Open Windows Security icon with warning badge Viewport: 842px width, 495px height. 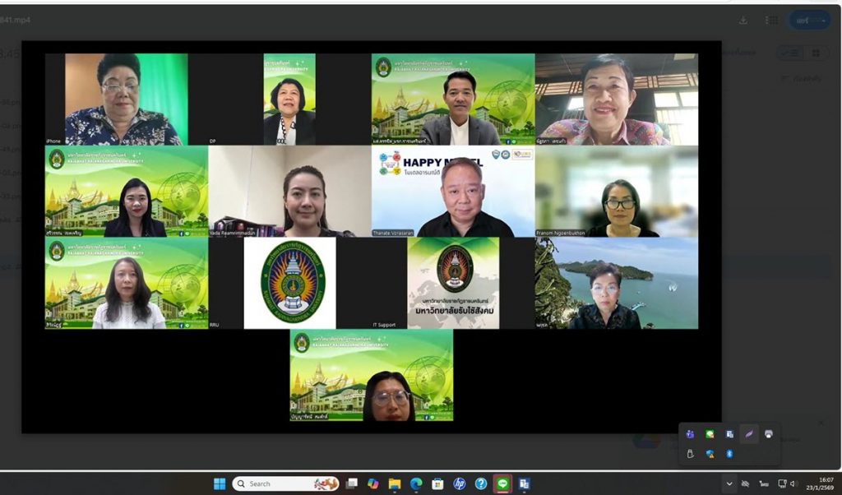click(710, 453)
